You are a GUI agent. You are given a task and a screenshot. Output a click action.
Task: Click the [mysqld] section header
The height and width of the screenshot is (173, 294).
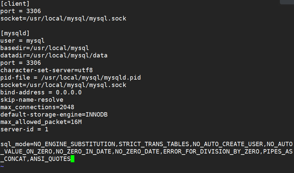[15, 33]
